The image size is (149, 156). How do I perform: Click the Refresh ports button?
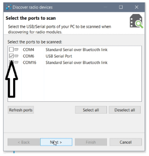(x=21, y=110)
